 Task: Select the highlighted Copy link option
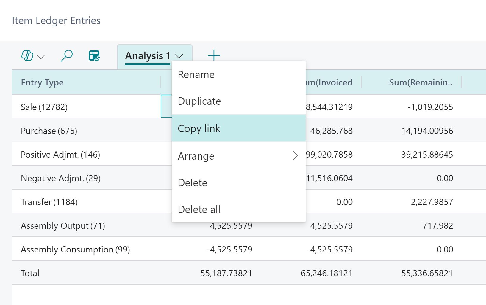point(199,128)
